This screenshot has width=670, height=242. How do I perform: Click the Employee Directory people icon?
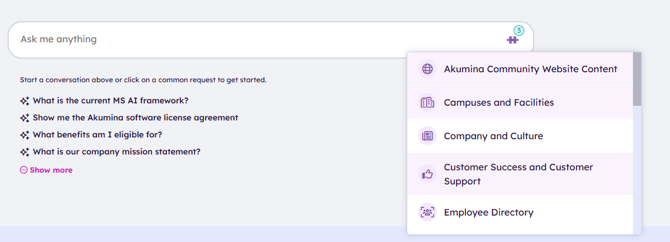(x=427, y=213)
